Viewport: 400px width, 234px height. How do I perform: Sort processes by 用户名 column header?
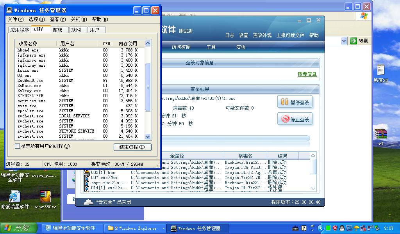click(77, 44)
